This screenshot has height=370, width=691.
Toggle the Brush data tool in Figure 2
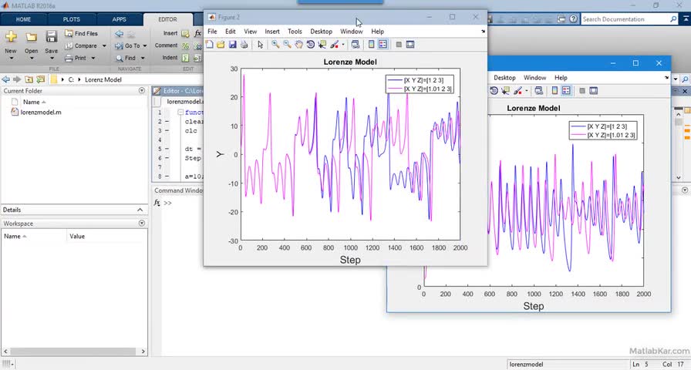[335, 45]
